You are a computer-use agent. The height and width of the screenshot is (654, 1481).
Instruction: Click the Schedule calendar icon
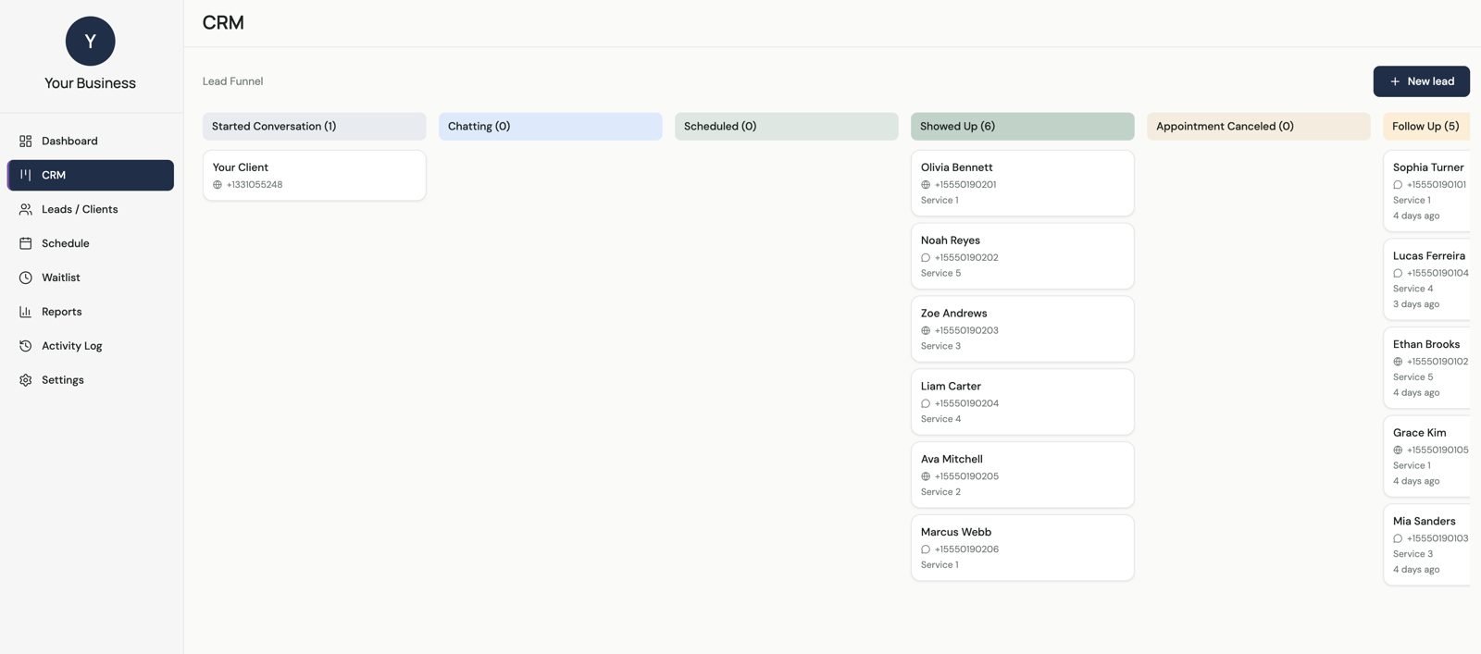pos(25,243)
